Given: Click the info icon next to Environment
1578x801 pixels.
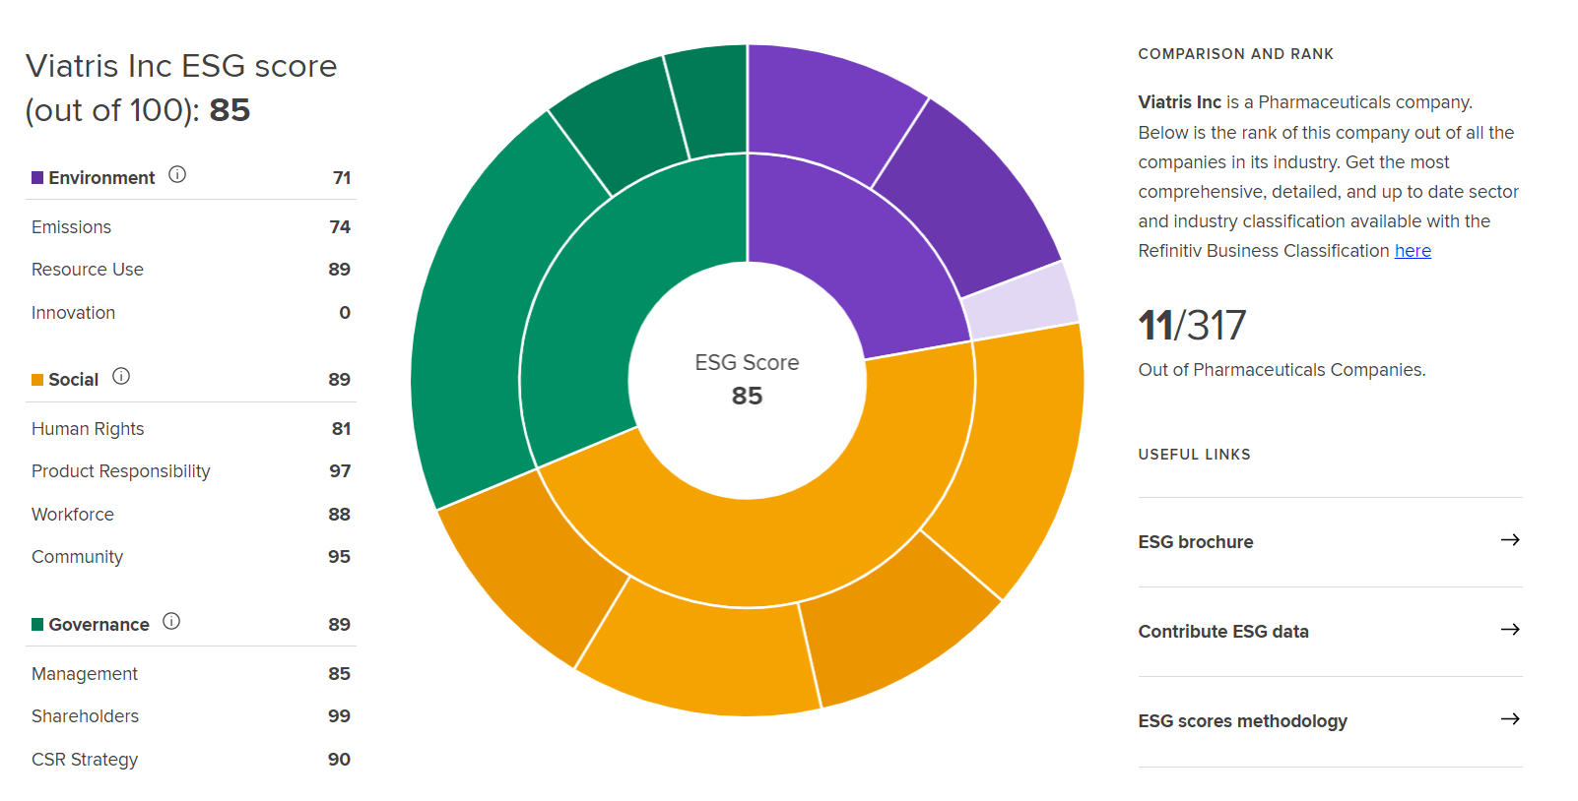Looking at the screenshot, I should pyautogui.click(x=177, y=174).
